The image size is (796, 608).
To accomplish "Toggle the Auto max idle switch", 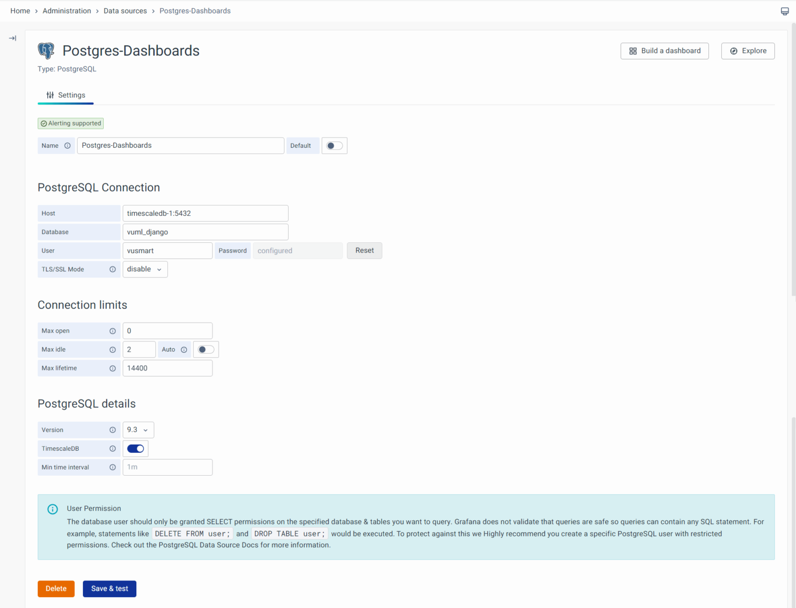I will tap(206, 350).
